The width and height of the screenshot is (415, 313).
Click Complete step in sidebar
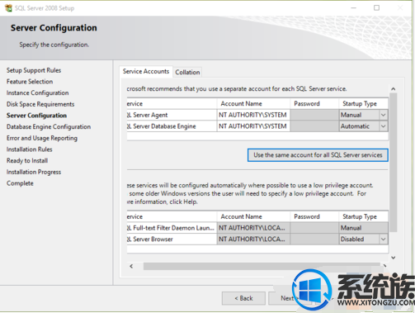coord(20,183)
